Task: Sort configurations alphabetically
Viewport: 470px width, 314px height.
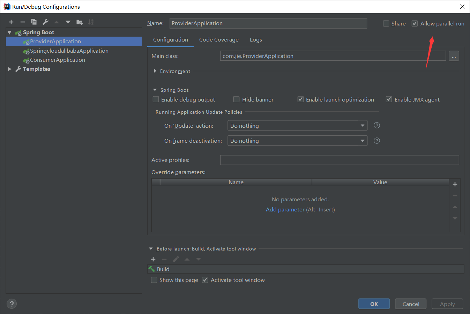Action: tap(91, 22)
